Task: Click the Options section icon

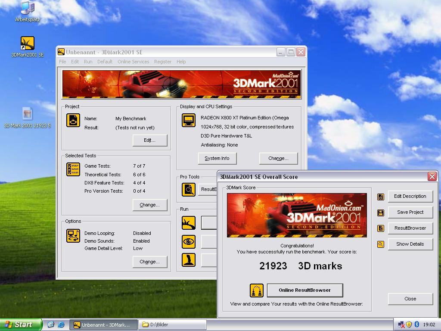Action: pyautogui.click(x=73, y=236)
